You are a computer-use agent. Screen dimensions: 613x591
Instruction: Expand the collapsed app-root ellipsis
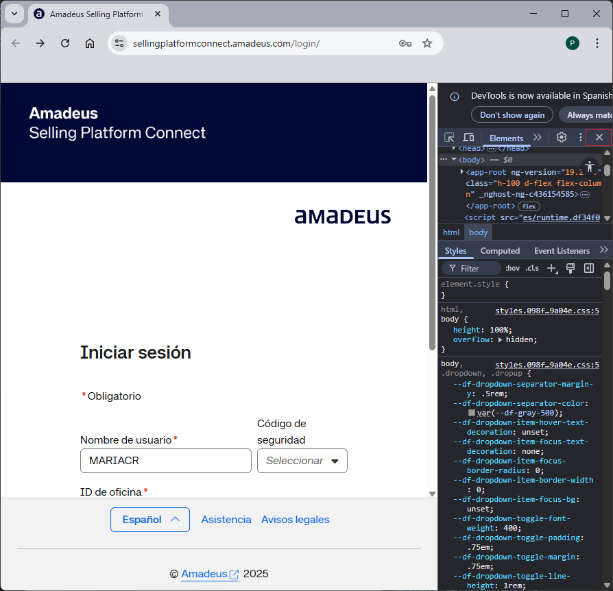tap(585, 195)
